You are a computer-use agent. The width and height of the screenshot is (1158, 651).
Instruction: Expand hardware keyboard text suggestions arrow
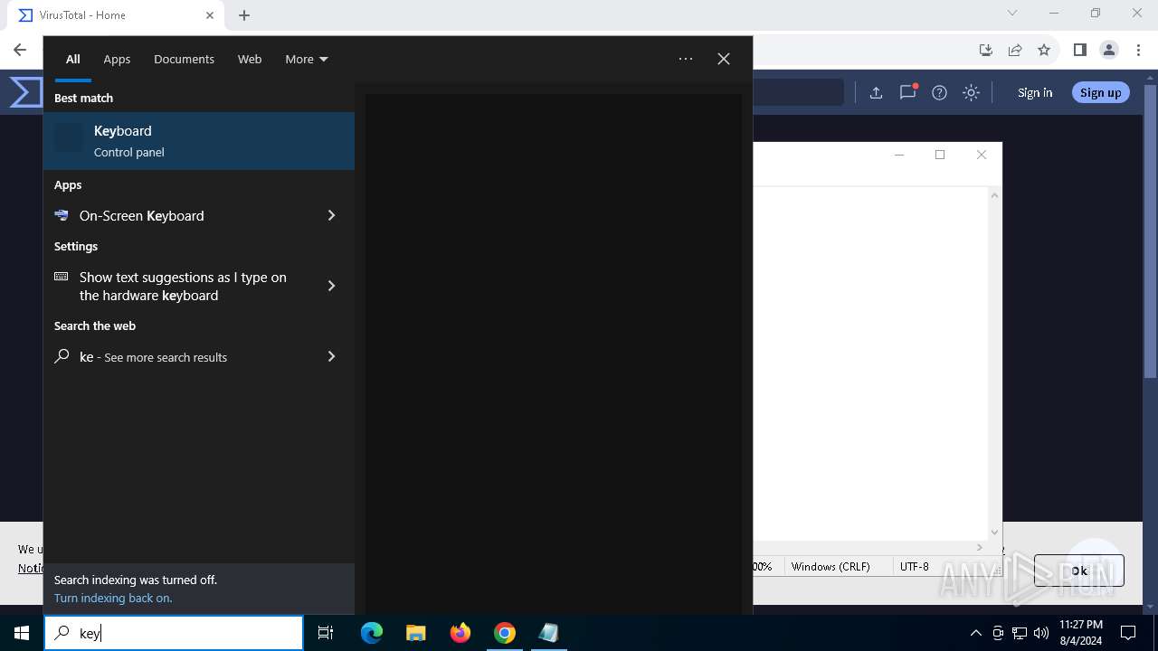(331, 286)
